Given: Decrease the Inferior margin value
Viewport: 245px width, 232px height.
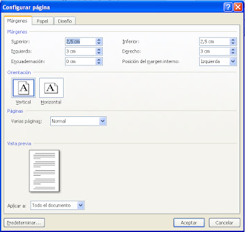Looking at the screenshot, I should pos(233,43).
